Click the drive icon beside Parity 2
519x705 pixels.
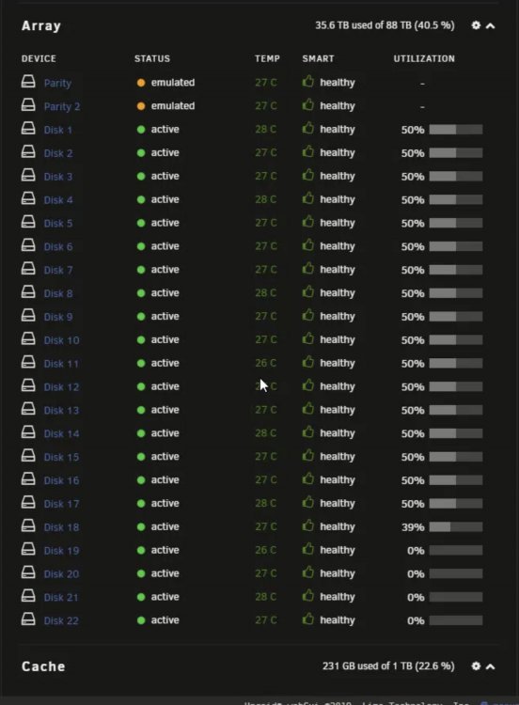(x=28, y=104)
